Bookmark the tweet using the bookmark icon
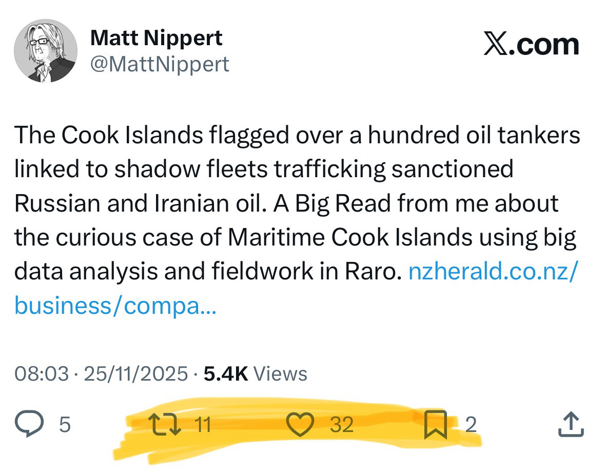Image resolution: width=605 pixels, height=471 pixels. [436, 424]
